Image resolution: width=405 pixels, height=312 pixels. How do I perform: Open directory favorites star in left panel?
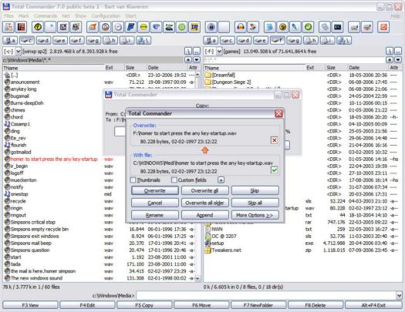point(188,60)
